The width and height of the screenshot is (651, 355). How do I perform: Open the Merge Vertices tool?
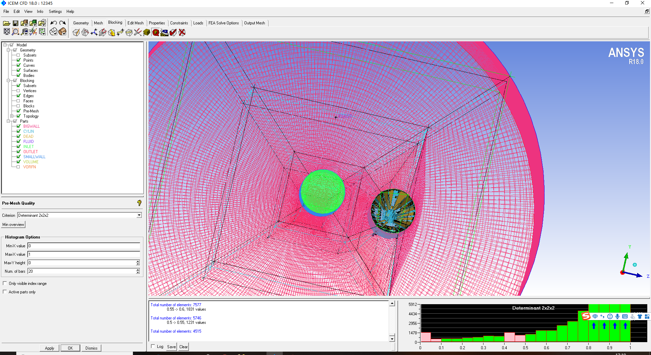pos(94,33)
